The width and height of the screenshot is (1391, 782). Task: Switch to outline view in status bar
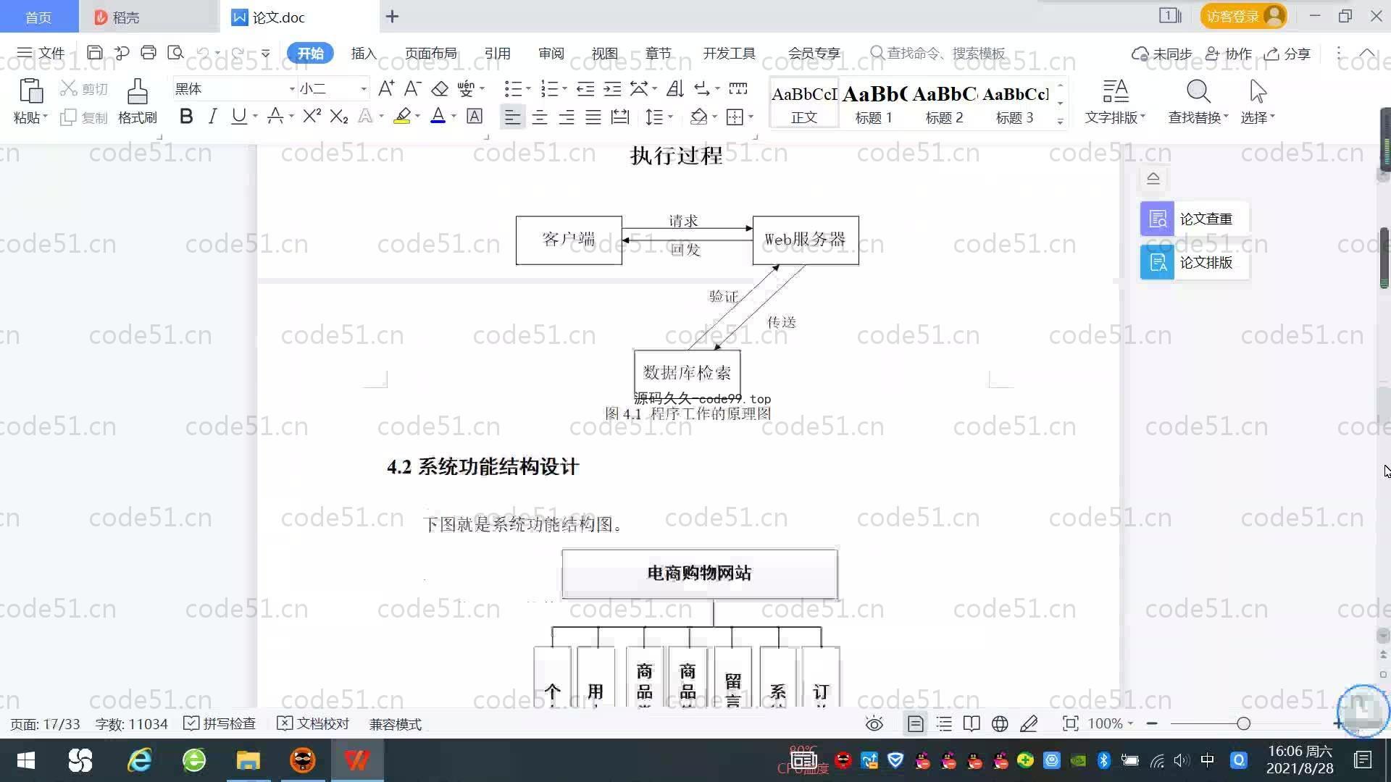tap(944, 723)
